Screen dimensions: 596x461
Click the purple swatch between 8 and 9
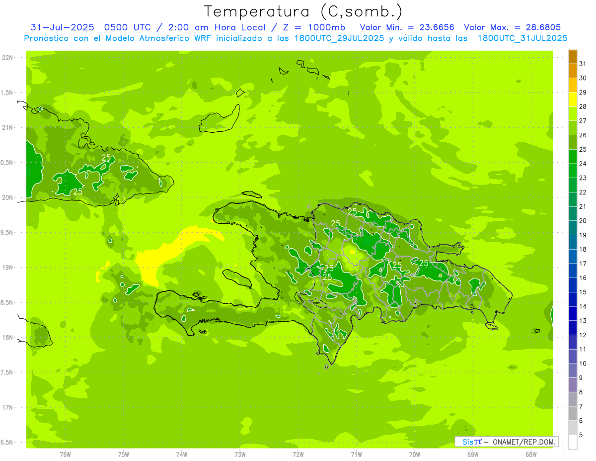click(573, 385)
